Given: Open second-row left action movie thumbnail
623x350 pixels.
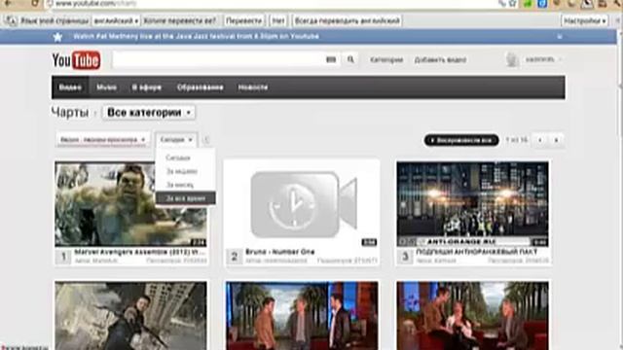Looking at the screenshot, I should 130,316.
